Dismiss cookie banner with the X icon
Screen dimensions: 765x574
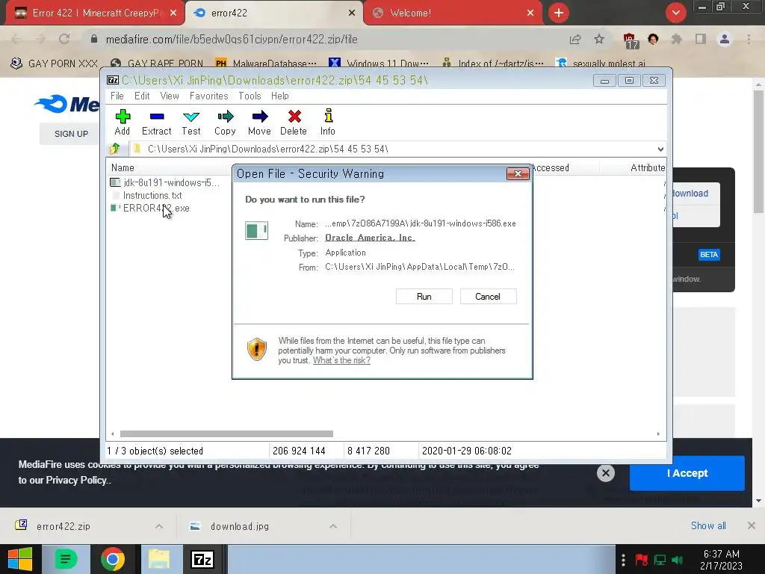[x=605, y=472]
